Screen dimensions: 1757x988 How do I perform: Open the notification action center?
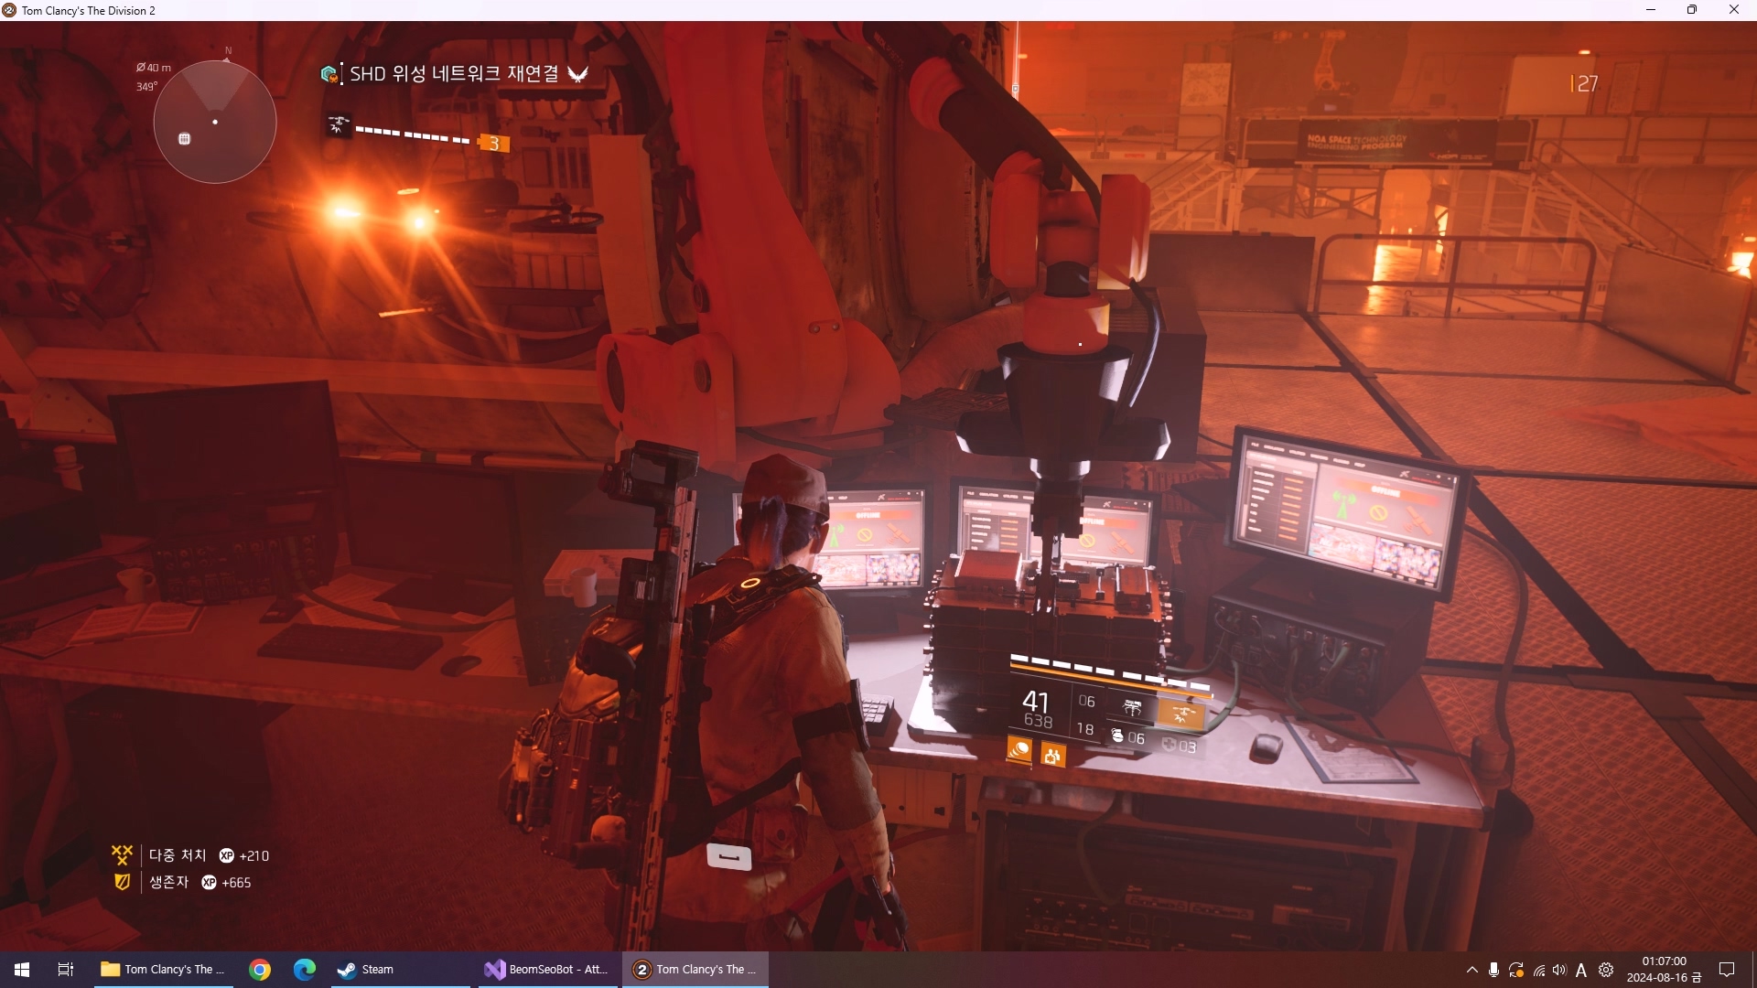1727,970
